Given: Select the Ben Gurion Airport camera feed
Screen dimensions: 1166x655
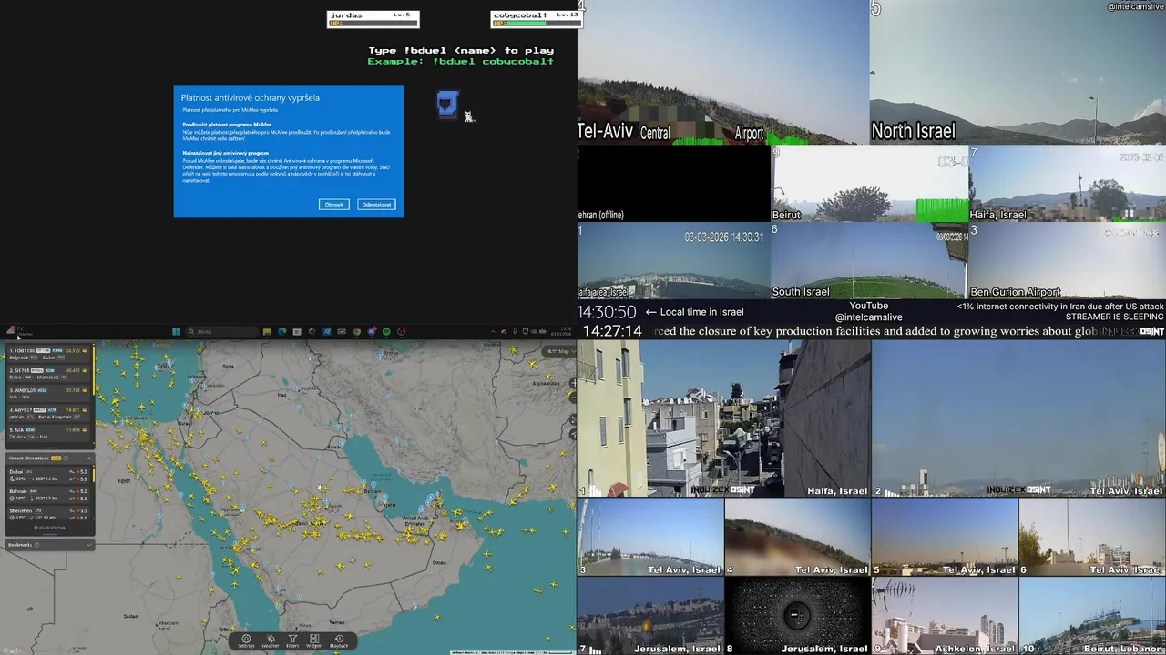Looking at the screenshot, I should (1068, 261).
